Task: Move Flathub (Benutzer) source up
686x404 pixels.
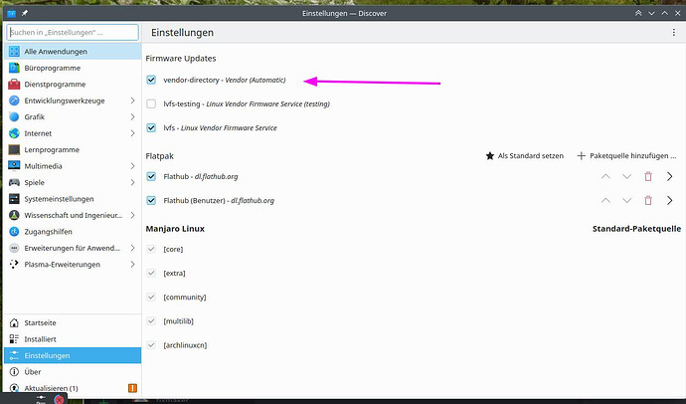Action: point(605,200)
